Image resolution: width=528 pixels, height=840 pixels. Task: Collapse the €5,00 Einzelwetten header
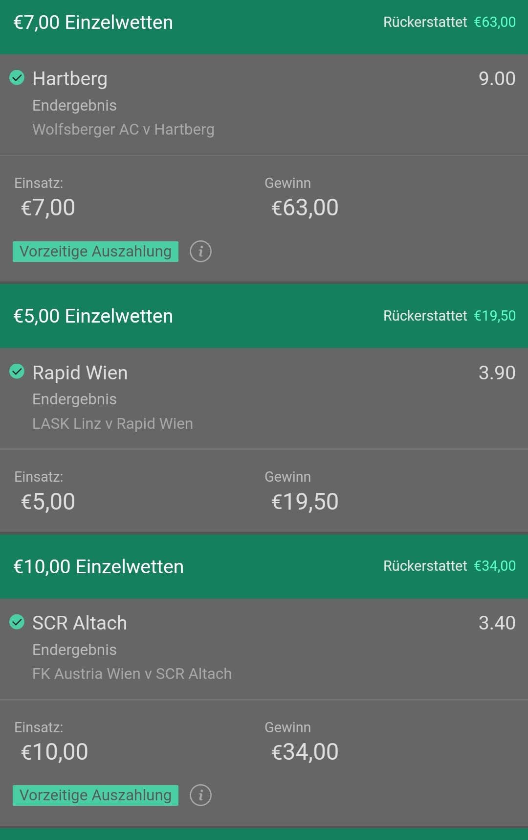(x=264, y=316)
